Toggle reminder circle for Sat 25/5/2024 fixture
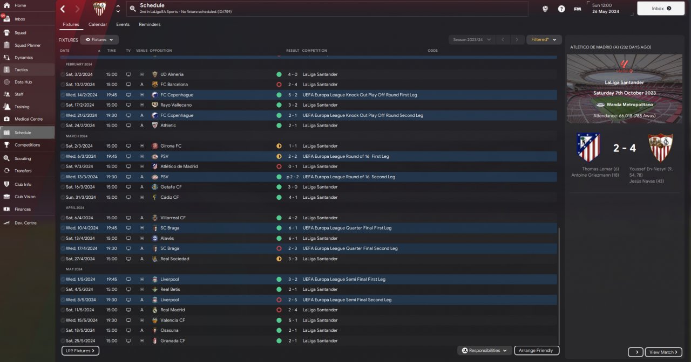Viewport: 691px width, 362px height. (63, 340)
